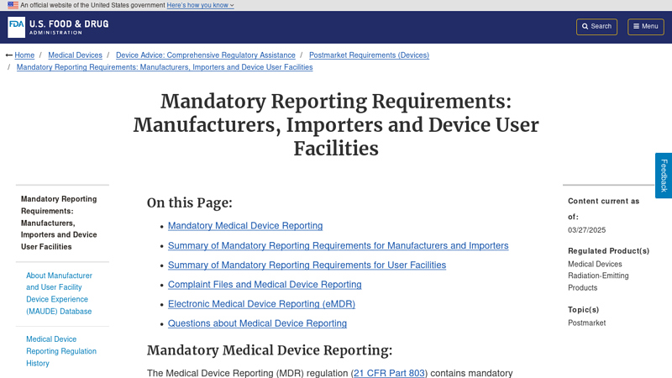This screenshot has width=672, height=378.
Task: Jump to Complaint Files and Medical Device Reporting
Action: click(x=265, y=285)
